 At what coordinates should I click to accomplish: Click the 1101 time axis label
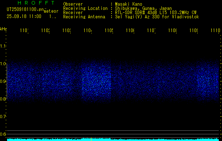(x=24, y=30)
